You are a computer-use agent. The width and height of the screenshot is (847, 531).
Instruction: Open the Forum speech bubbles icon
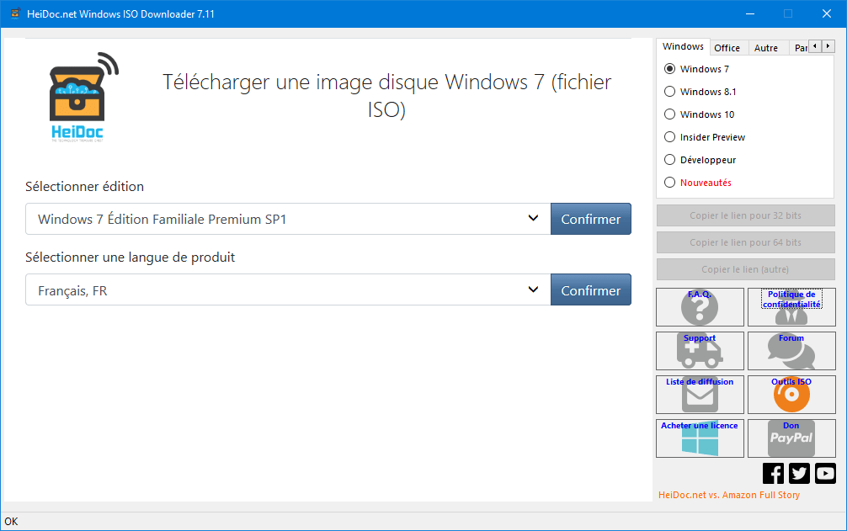(791, 351)
